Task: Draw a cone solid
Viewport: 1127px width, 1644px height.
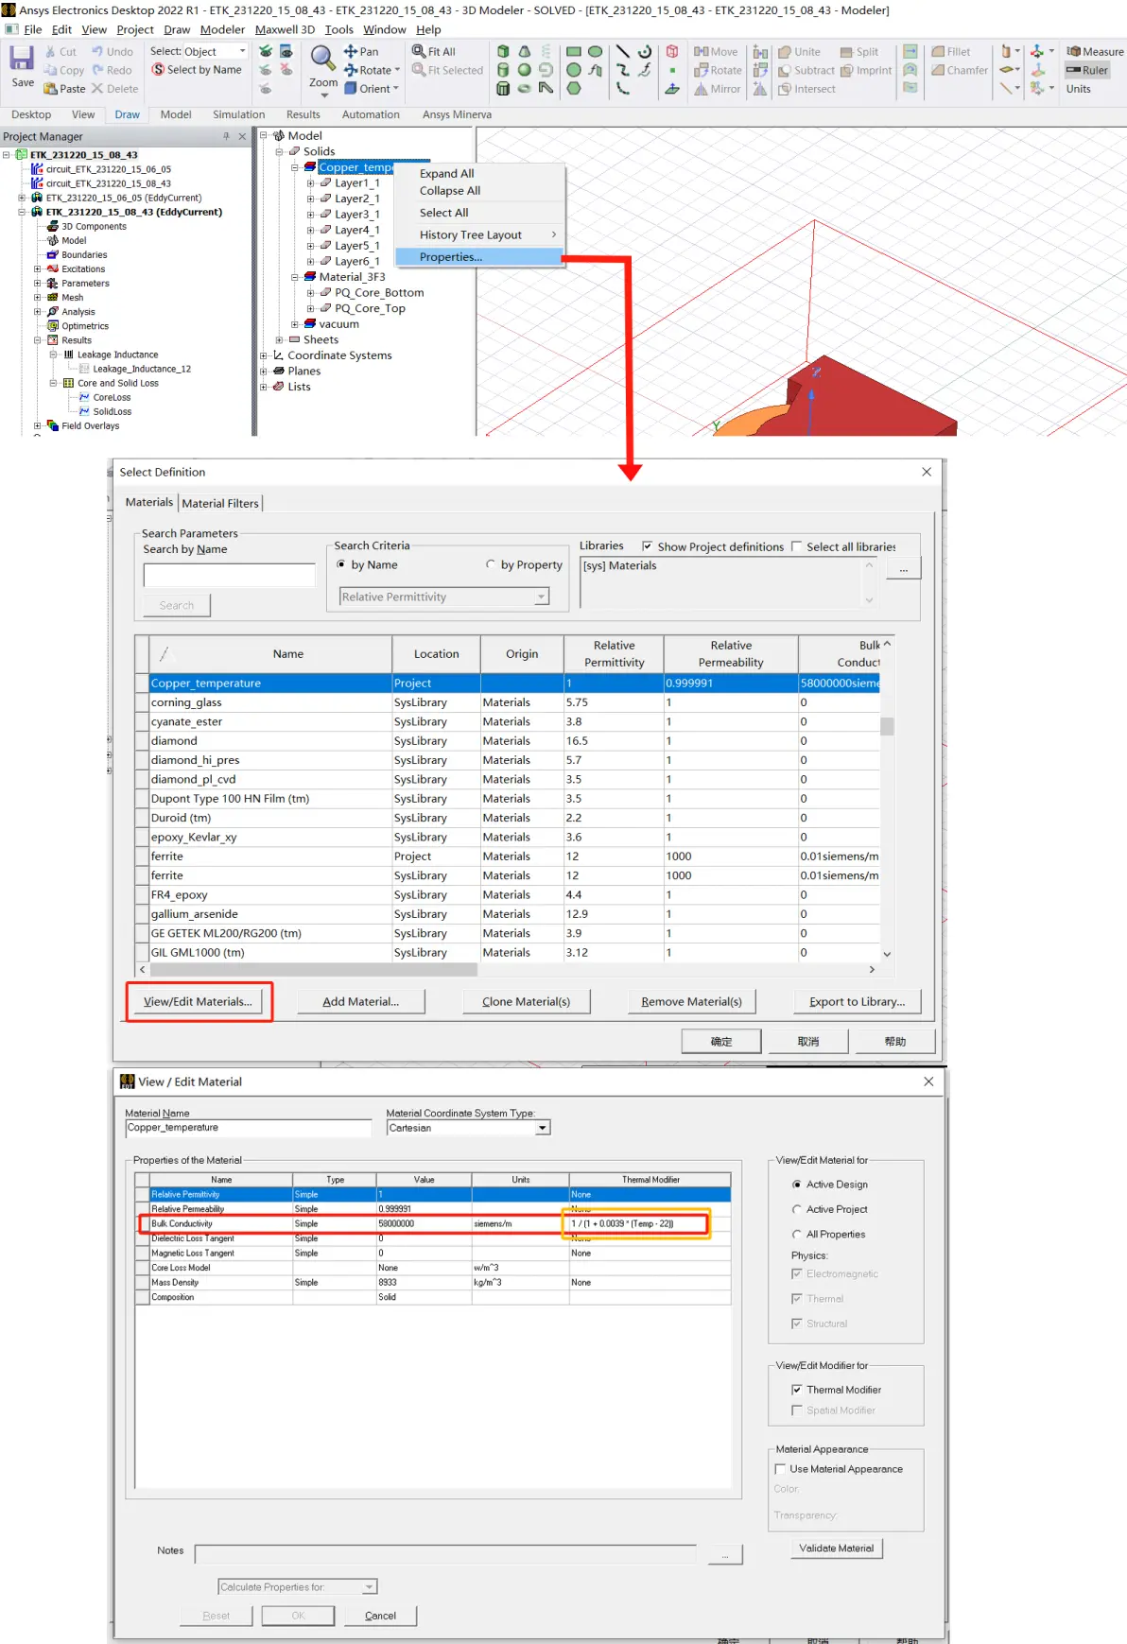Action: 525,51
